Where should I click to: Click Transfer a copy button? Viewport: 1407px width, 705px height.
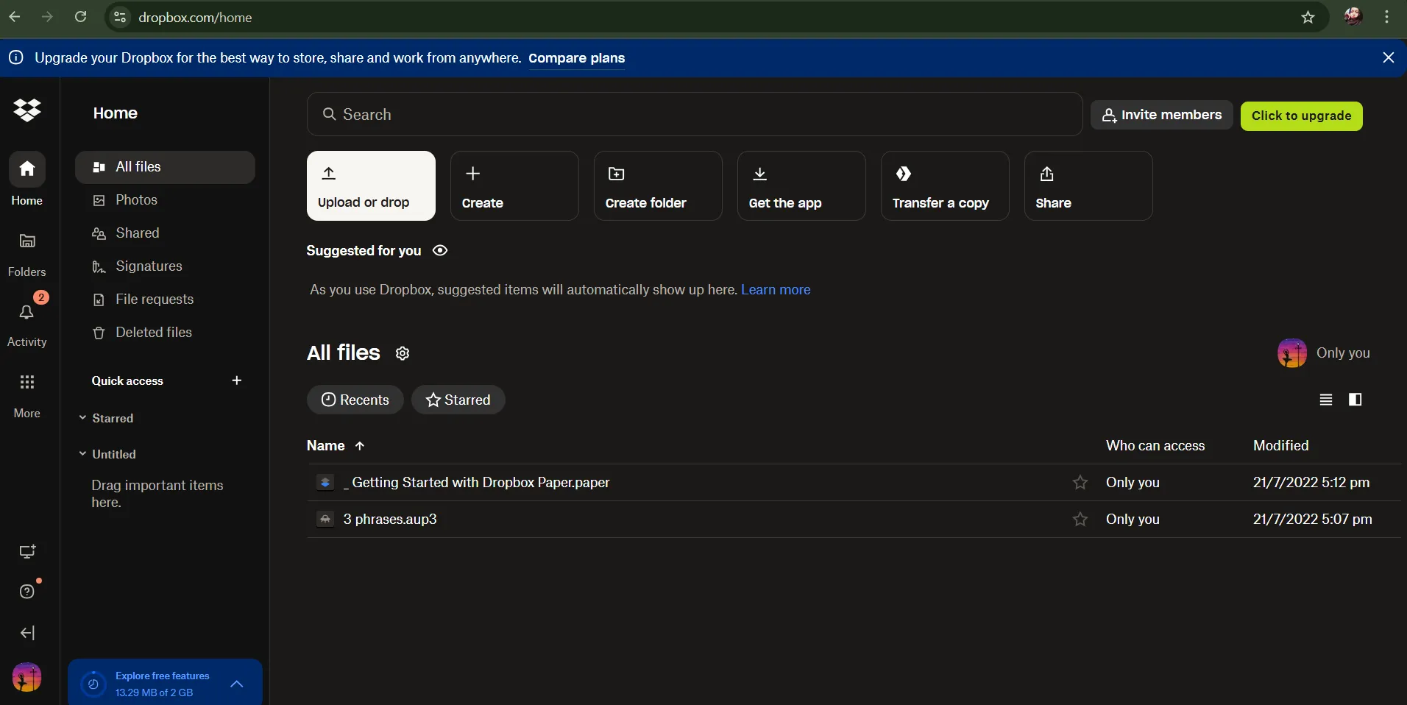945,185
